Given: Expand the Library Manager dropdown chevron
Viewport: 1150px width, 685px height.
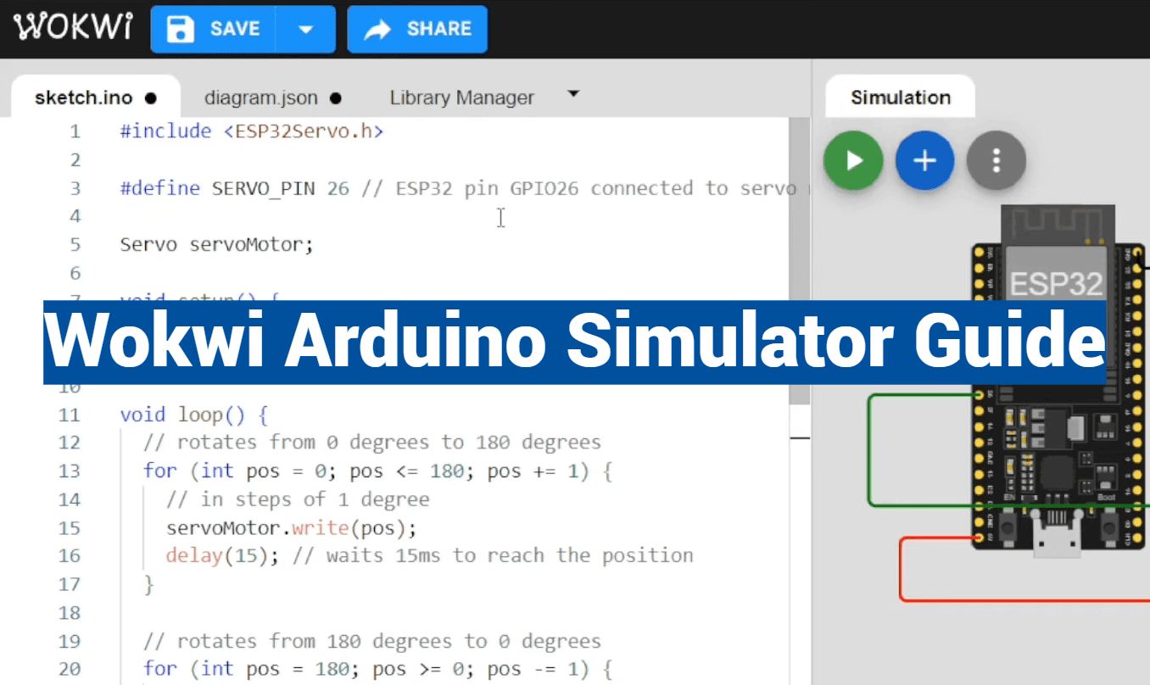Looking at the screenshot, I should coord(573,95).
